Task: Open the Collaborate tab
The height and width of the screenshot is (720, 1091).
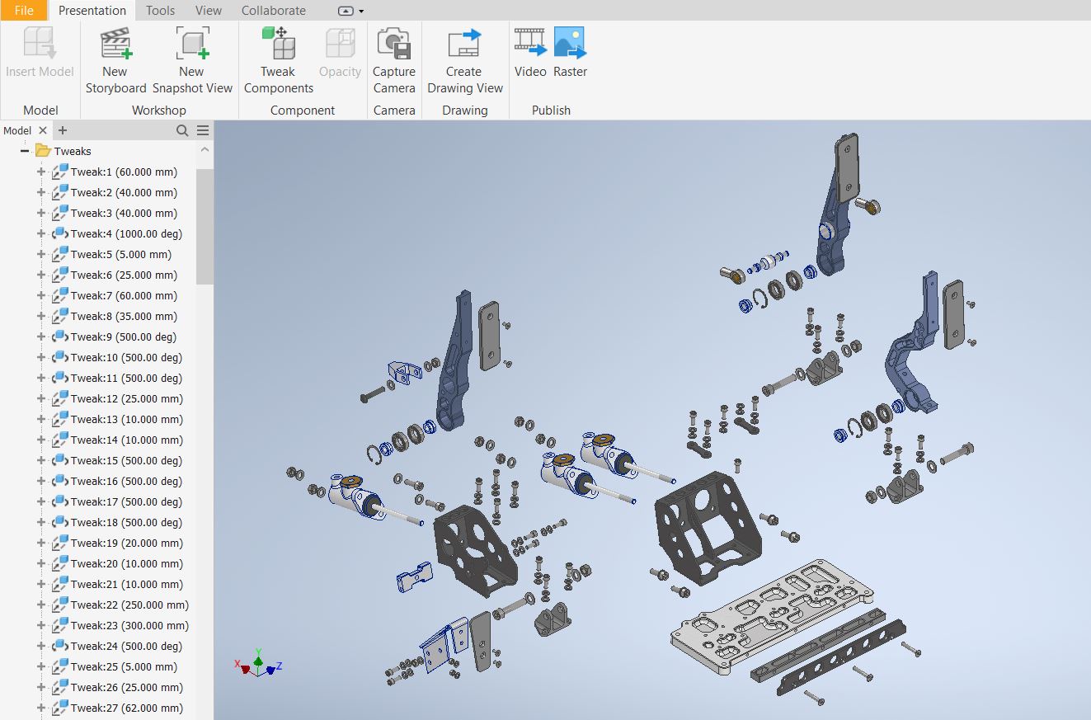Action: coord(274,10)
